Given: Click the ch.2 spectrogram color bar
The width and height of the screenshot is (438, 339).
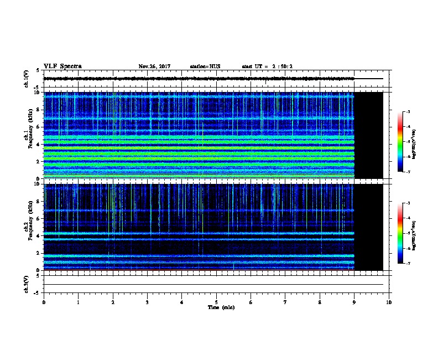Looking at the screenshot, I should (x=400, y=233).
